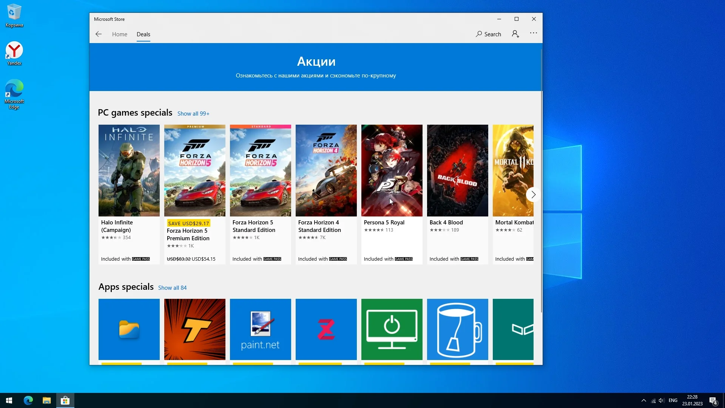Viewport: 725px width, 408px height.
Task: Open the orange comic T app tile
Action: pos(194,329)
